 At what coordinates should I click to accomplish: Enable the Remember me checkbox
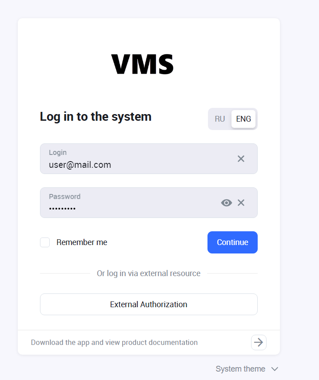44,242
